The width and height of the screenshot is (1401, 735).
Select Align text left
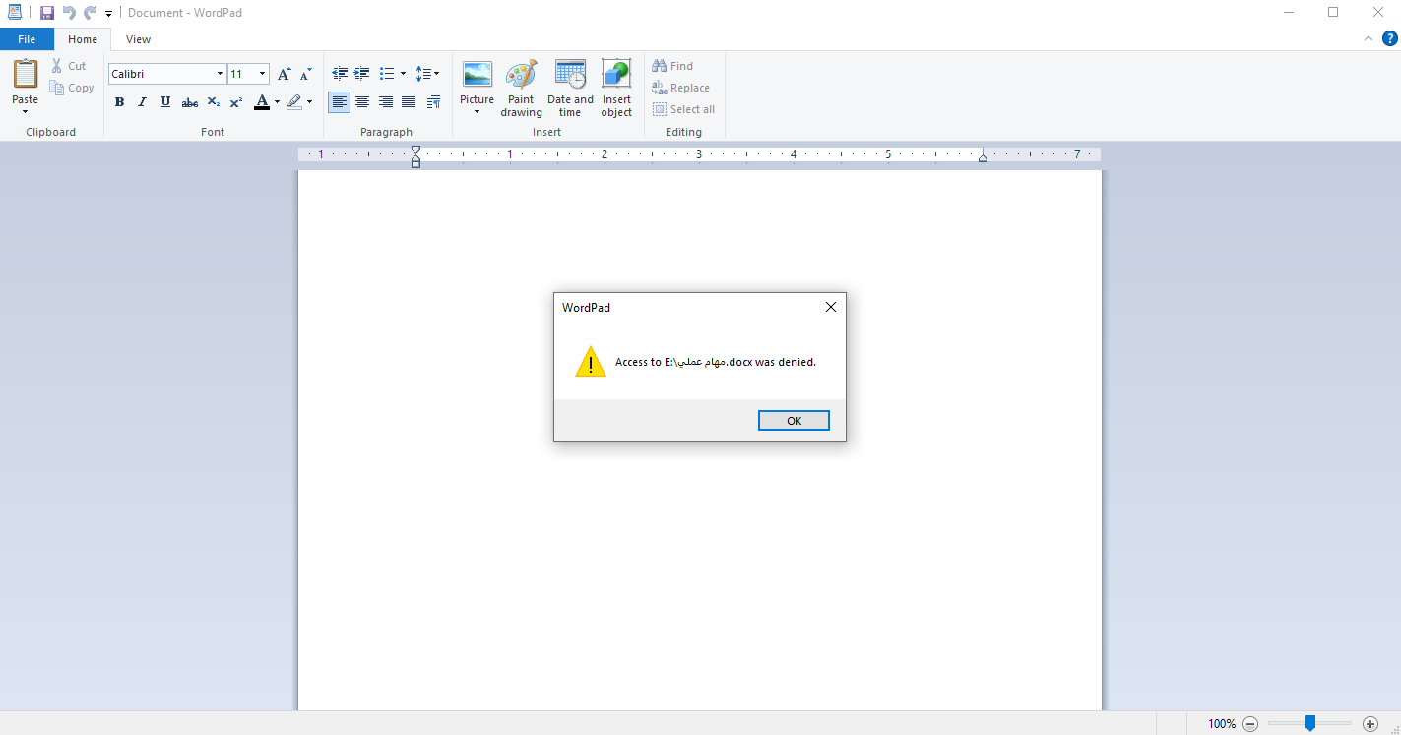(339, 102)
